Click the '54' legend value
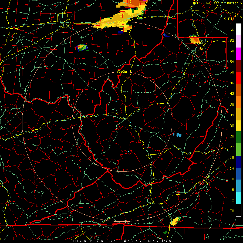The image size is (243, 243). coord(232,62)
